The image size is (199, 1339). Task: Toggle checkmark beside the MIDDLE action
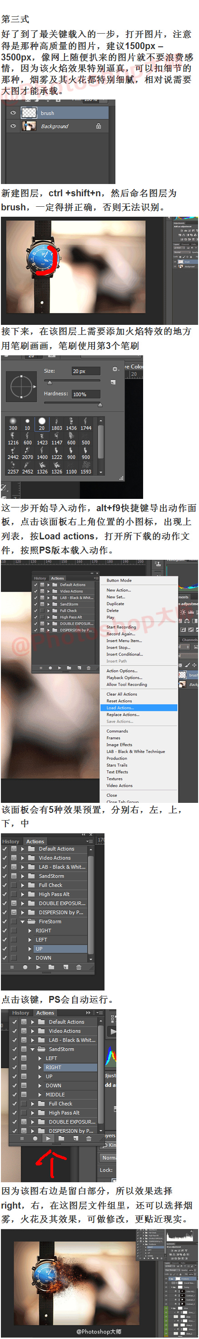pyautogui.click(x=15, y=1094)
